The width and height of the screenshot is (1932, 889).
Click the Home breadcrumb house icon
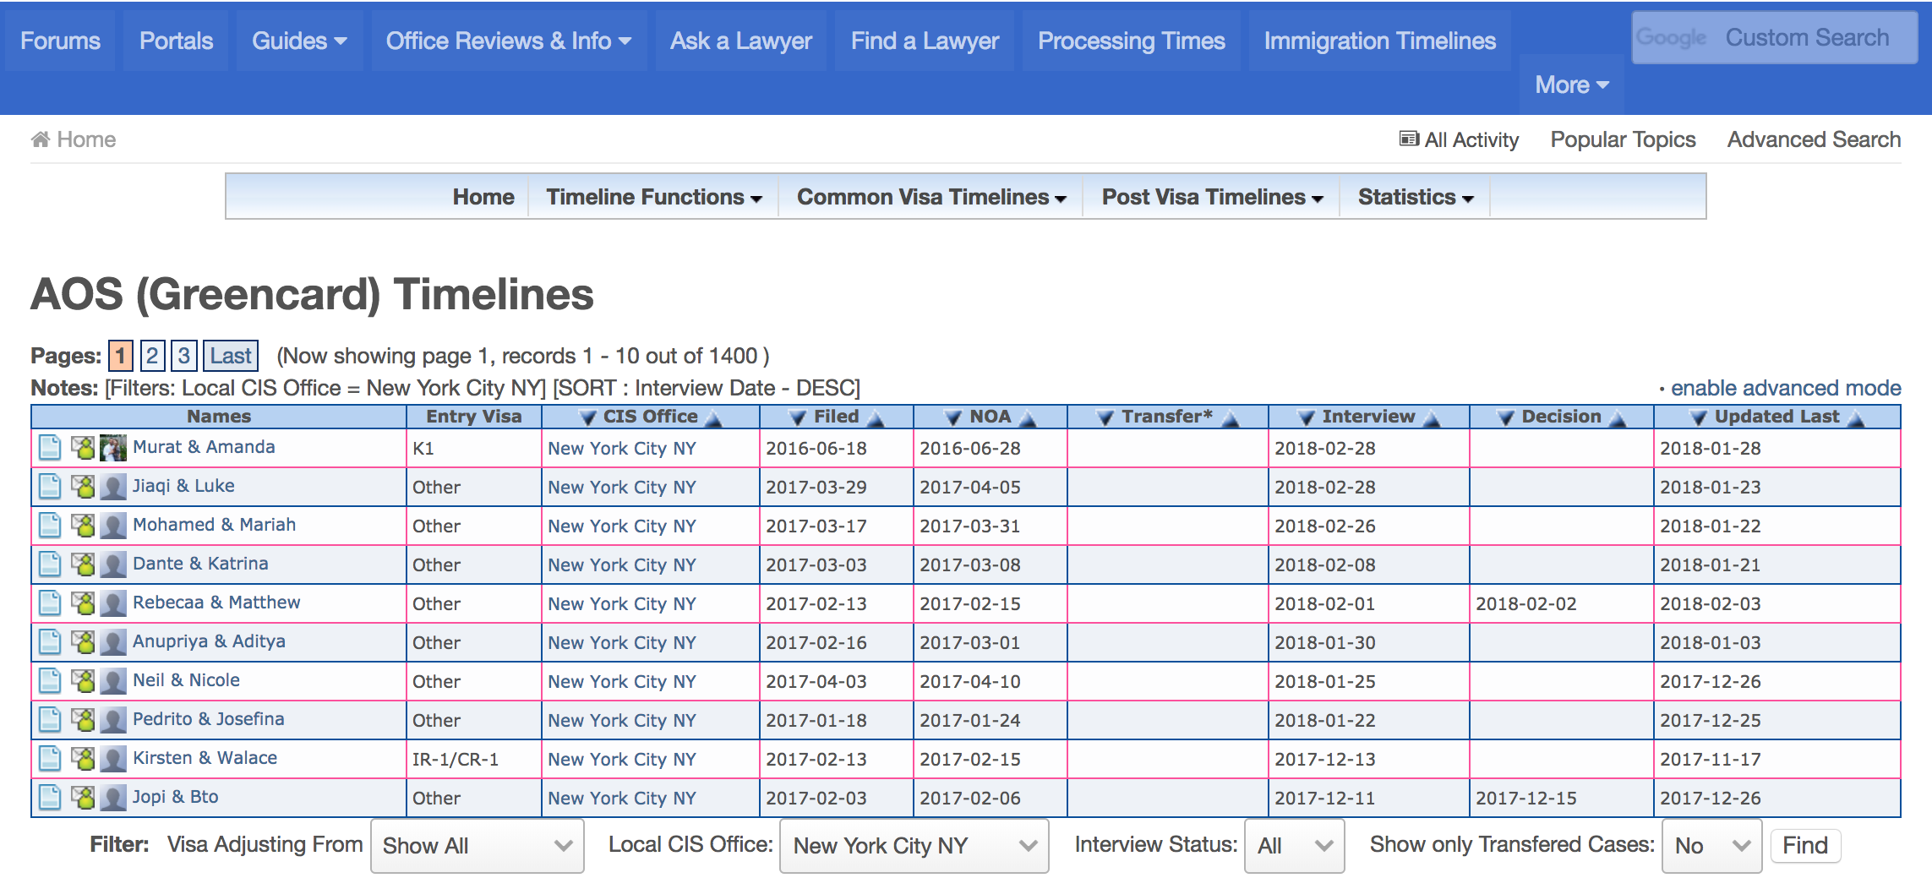(41, 139)
